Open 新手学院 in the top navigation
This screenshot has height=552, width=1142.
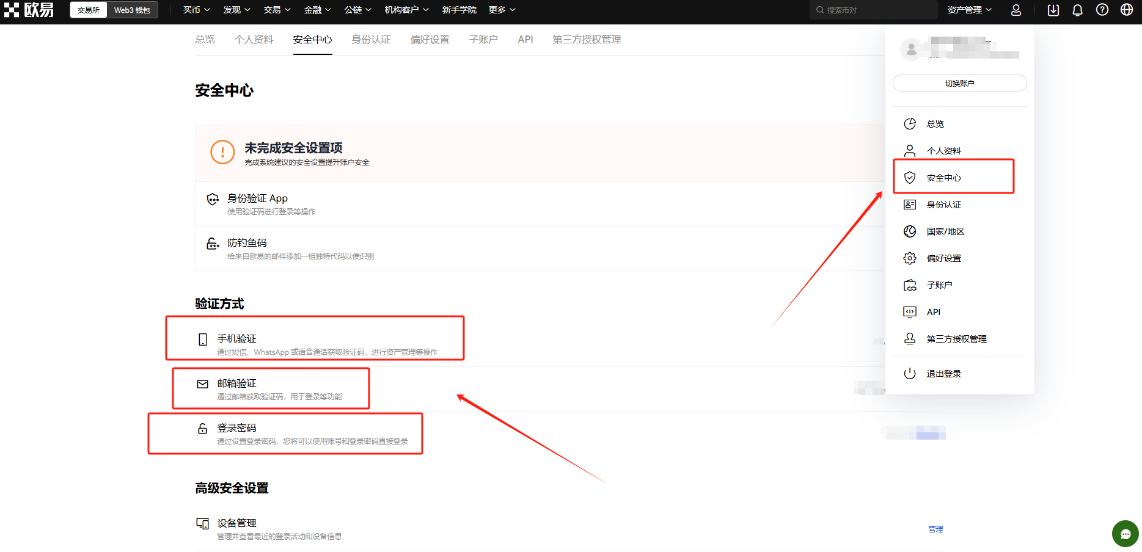tap(459, 10)
